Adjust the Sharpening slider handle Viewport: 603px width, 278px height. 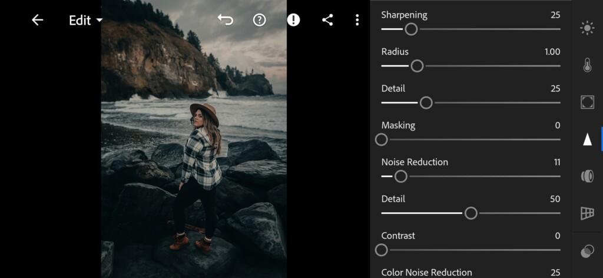(411, 29)
